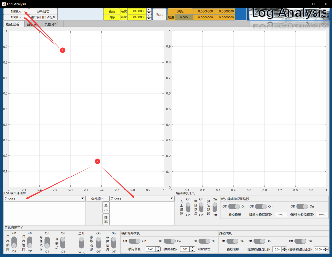This screenshot has height=257, width=332.
Task: Open the 自定义 tab
Action: click(32, 24)
